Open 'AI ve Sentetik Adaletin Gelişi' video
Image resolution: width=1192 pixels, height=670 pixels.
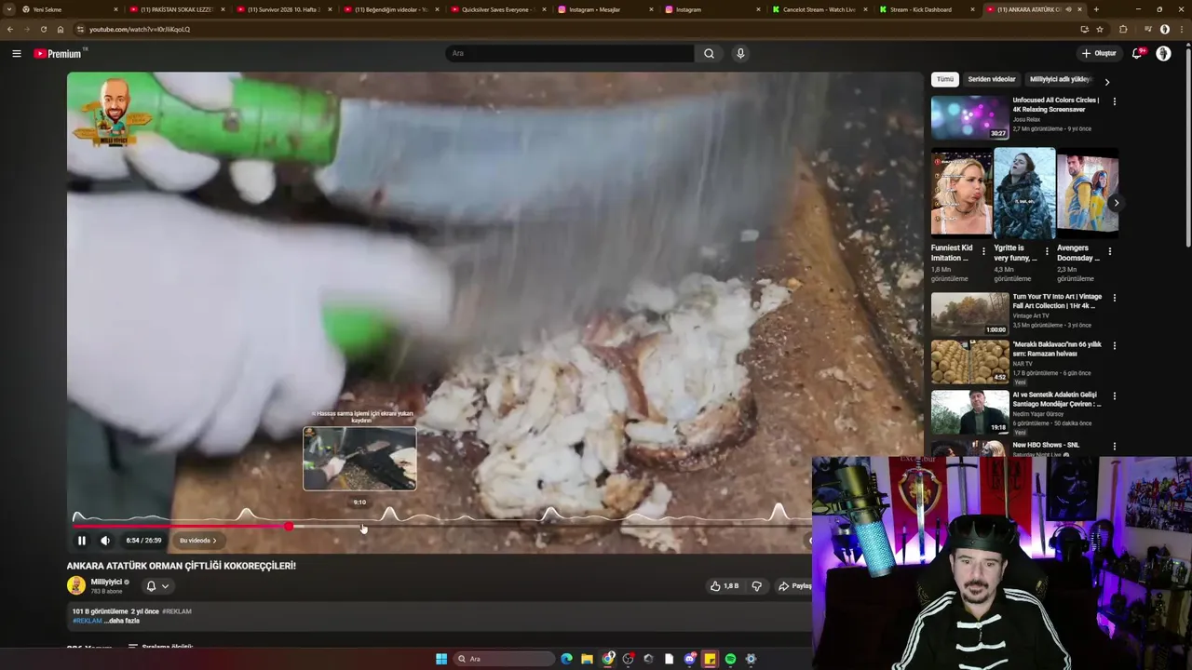point(1057,399)
